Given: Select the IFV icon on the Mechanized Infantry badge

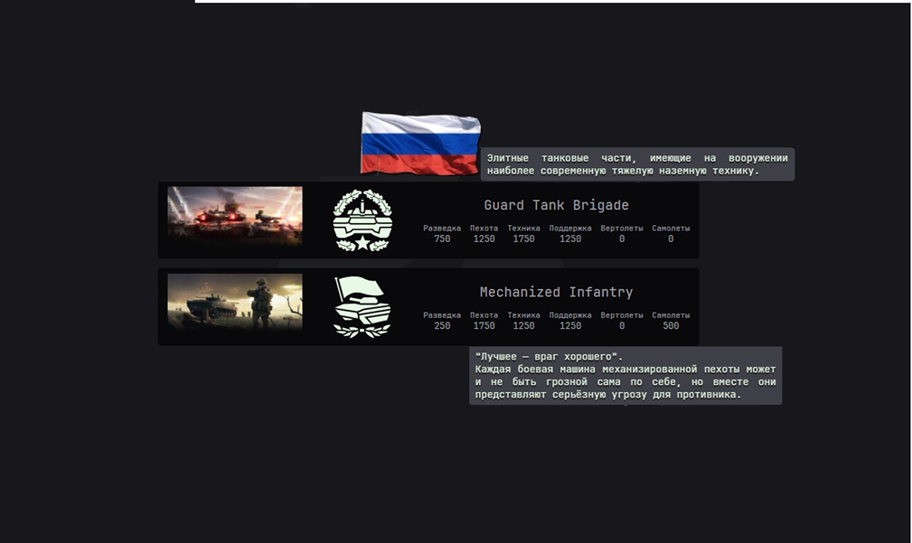Looking at the screenshot, I should click(x=362, y=310).
